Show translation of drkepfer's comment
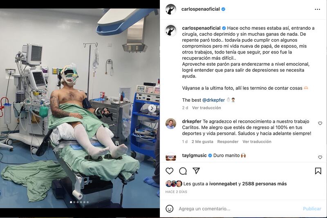Screen dimensions: 327x218 [257, 142]
